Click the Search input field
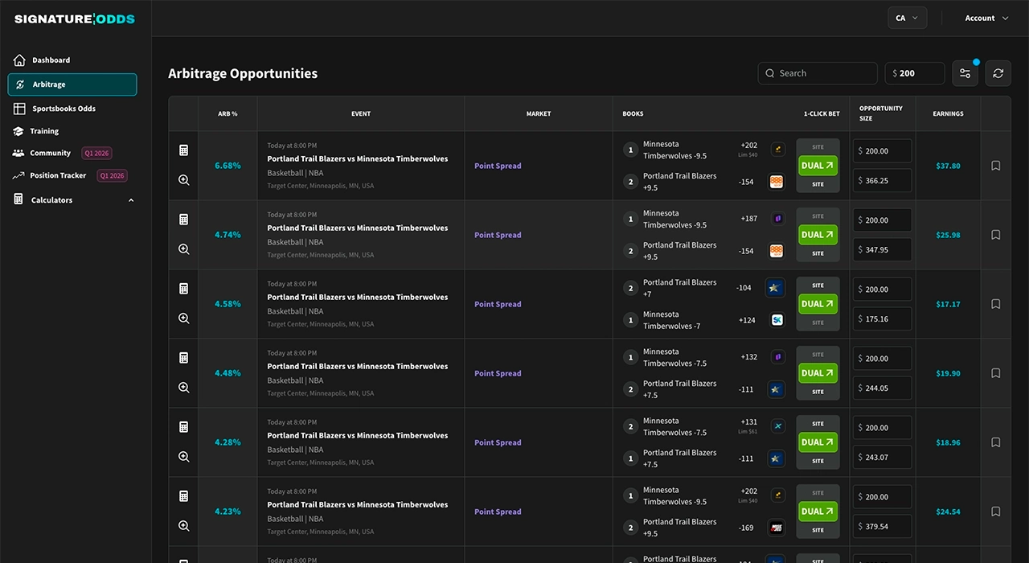1029x563 pixels. click(x=818, y=73)
